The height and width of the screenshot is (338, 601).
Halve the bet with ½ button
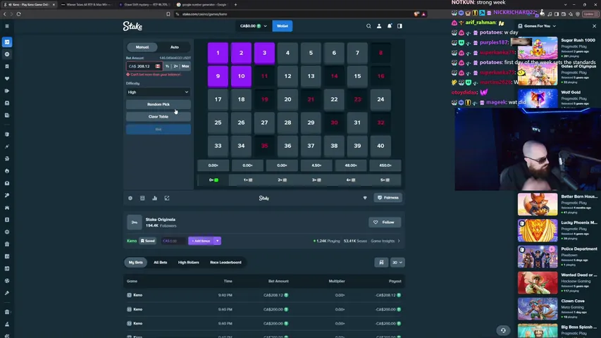point(167,66)
